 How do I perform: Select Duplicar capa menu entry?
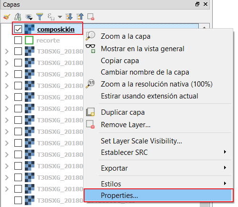tap(158, 112)
